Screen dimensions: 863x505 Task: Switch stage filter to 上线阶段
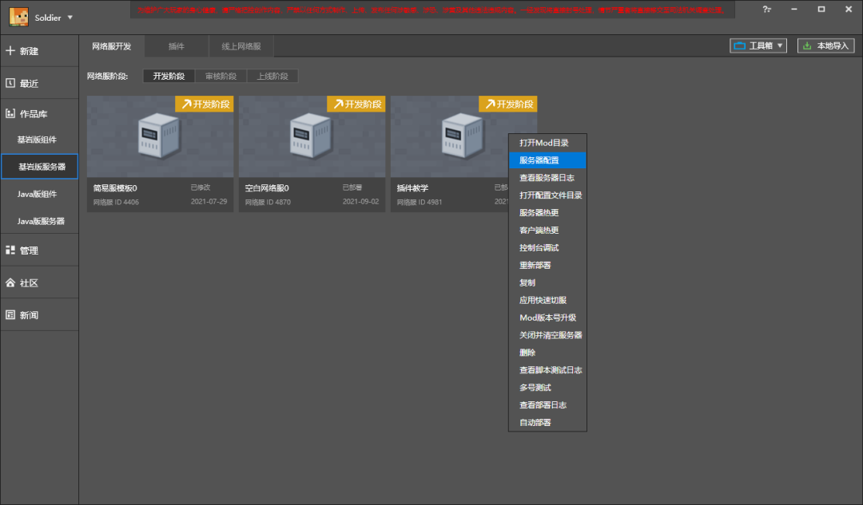(x=272, y=77)
